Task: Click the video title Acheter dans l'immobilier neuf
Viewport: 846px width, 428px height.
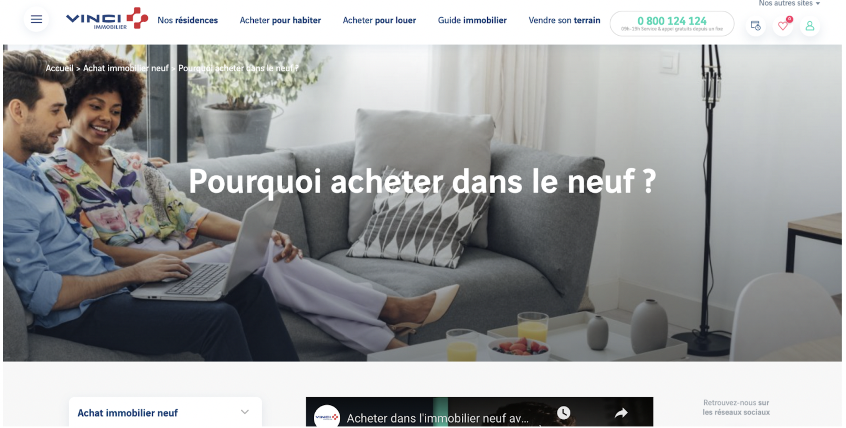Action: (438, 418)
